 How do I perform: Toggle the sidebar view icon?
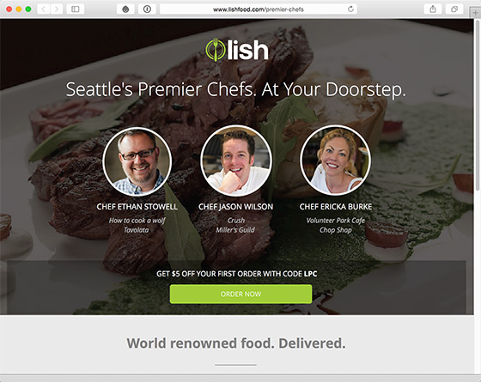[x=76, y=9]
